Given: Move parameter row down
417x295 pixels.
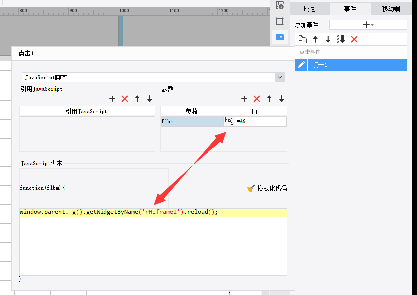Looking at the screenshot, I should tap(281, 99).
